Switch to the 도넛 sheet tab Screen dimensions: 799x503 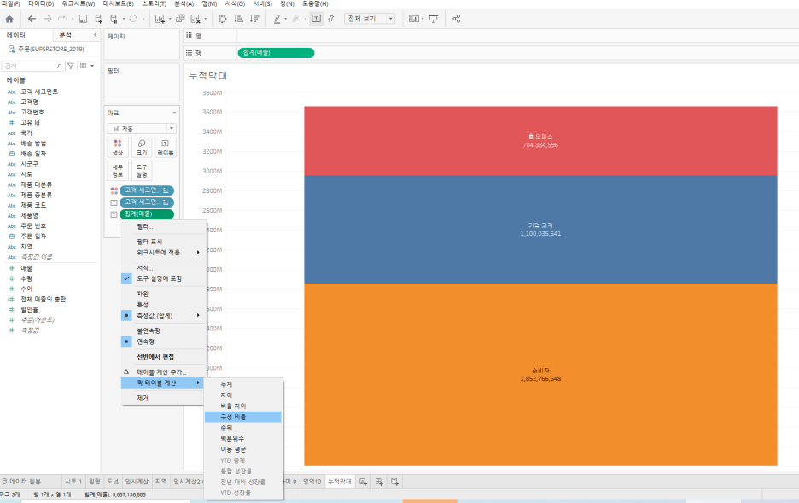tap(112, 482)
